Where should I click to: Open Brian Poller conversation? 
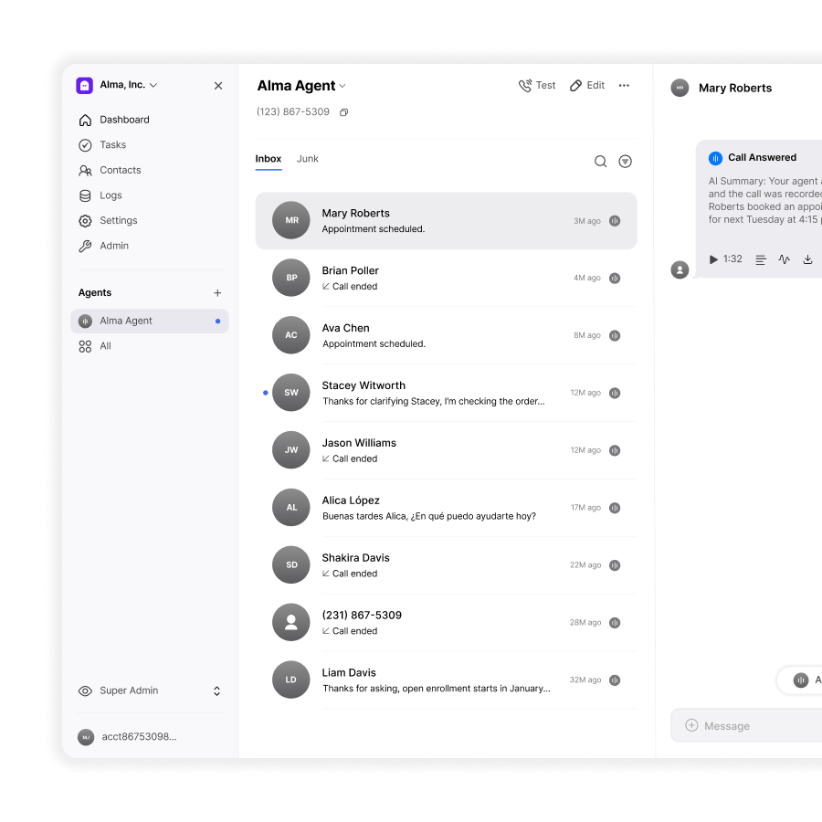coord(446,278)
